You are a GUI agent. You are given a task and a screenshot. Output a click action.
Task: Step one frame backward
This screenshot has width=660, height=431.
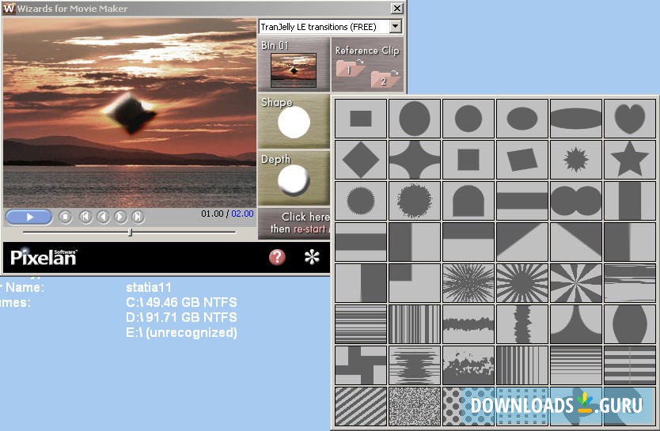(x=103, y=217)
